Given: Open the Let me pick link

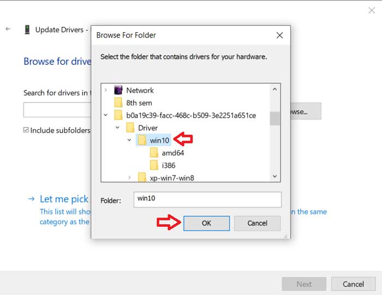Looking at the screenshot, I should pyautogui.click(x=64, y=199).
